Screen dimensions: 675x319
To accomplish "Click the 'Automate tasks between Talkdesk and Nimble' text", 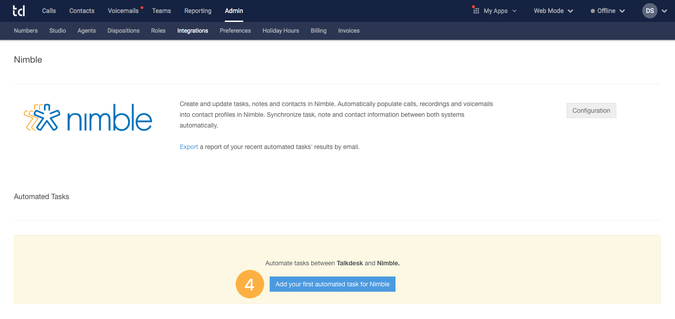I will (x=332, y=263).
